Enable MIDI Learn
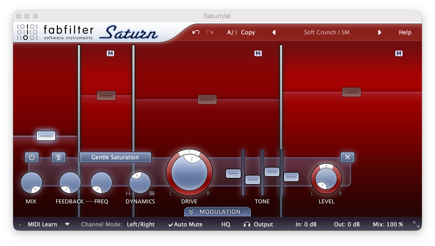 pos(42,224)
